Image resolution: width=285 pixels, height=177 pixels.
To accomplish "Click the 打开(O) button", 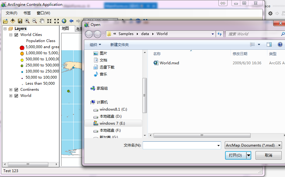I will point(236,155).
